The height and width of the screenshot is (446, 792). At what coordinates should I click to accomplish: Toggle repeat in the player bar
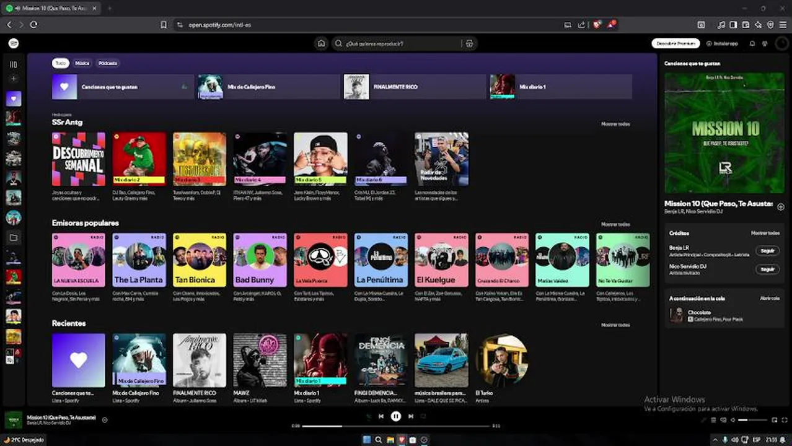[423, 416]
